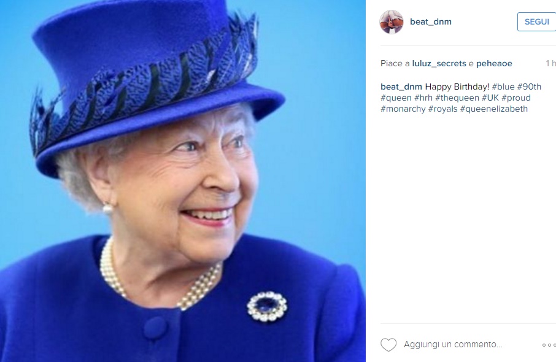
Task: Open the #thequeen hashtag
Action: click(x=457, y=98)
